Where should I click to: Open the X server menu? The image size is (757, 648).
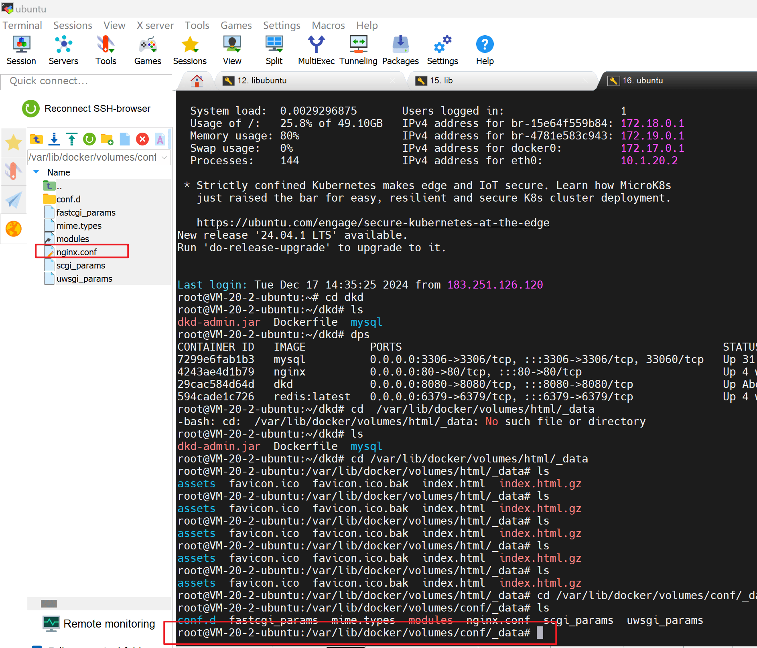click(x=155, y=25)
